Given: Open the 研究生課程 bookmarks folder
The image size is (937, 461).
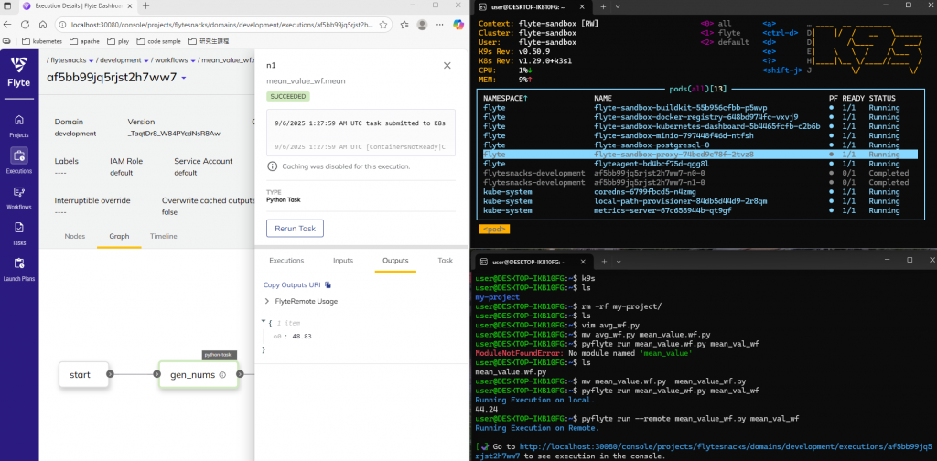Looking at the screenshot, I should (209, 41).
